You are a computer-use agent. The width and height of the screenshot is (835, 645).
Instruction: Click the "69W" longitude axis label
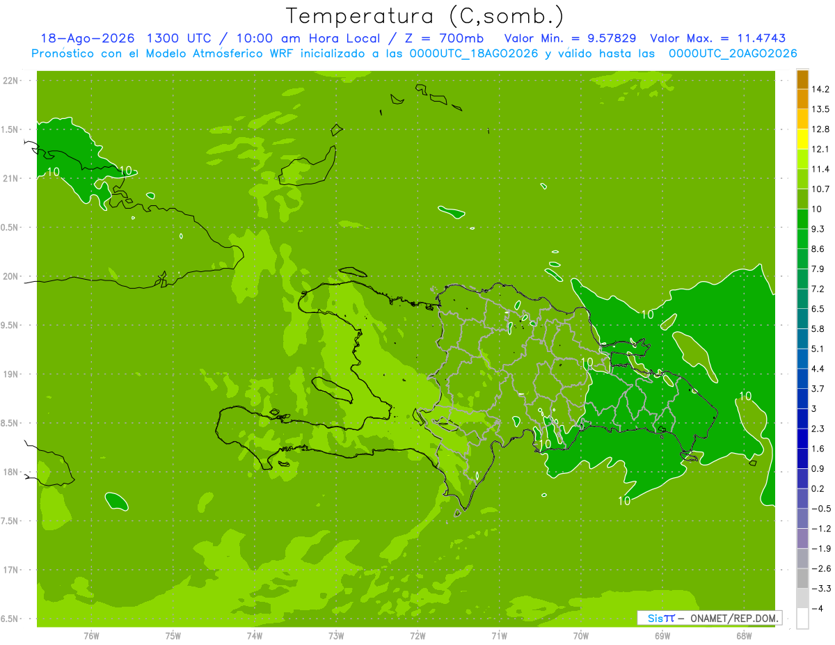[662, 636]
